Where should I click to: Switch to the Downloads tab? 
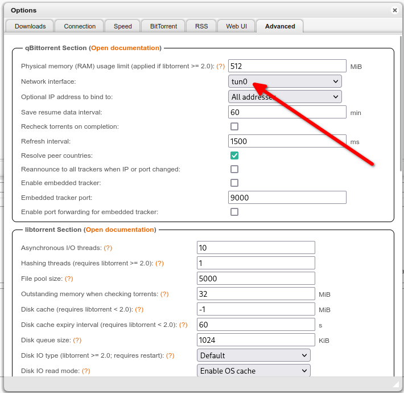30,26
